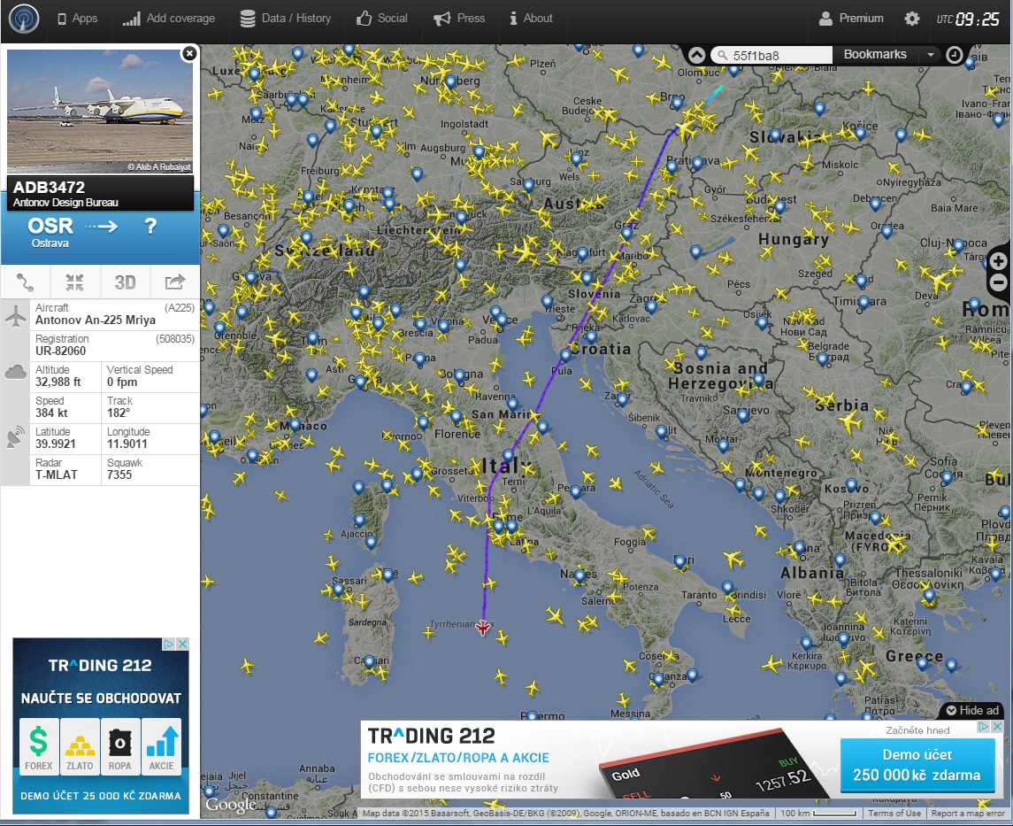1013x826 pixels.
Task: Click the AdChoices icon on sidebar ad
Action: coord(169,644)
